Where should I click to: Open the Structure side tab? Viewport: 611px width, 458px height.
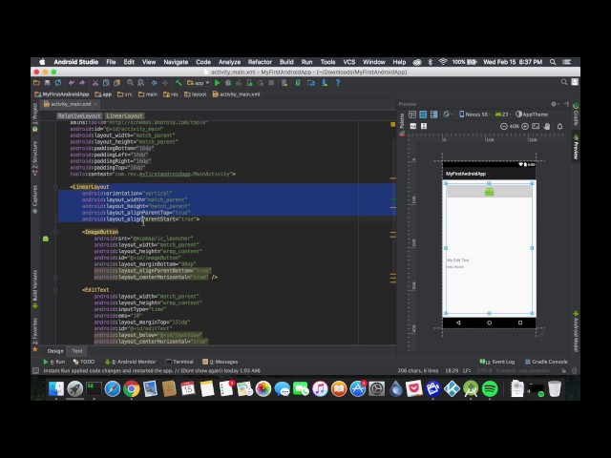[x=35, y=157]
